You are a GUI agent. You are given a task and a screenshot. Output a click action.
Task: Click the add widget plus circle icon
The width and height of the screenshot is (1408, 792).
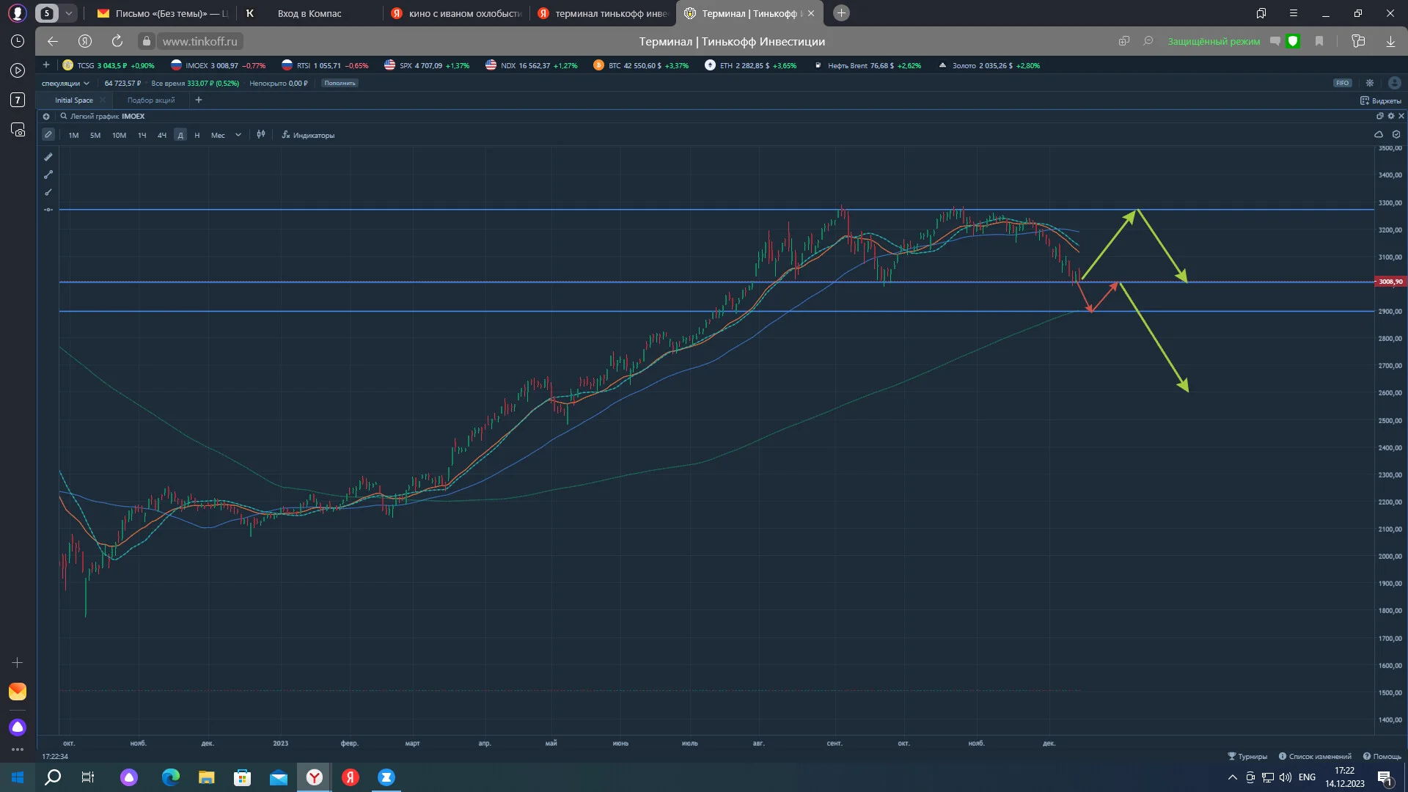point(46,117)
